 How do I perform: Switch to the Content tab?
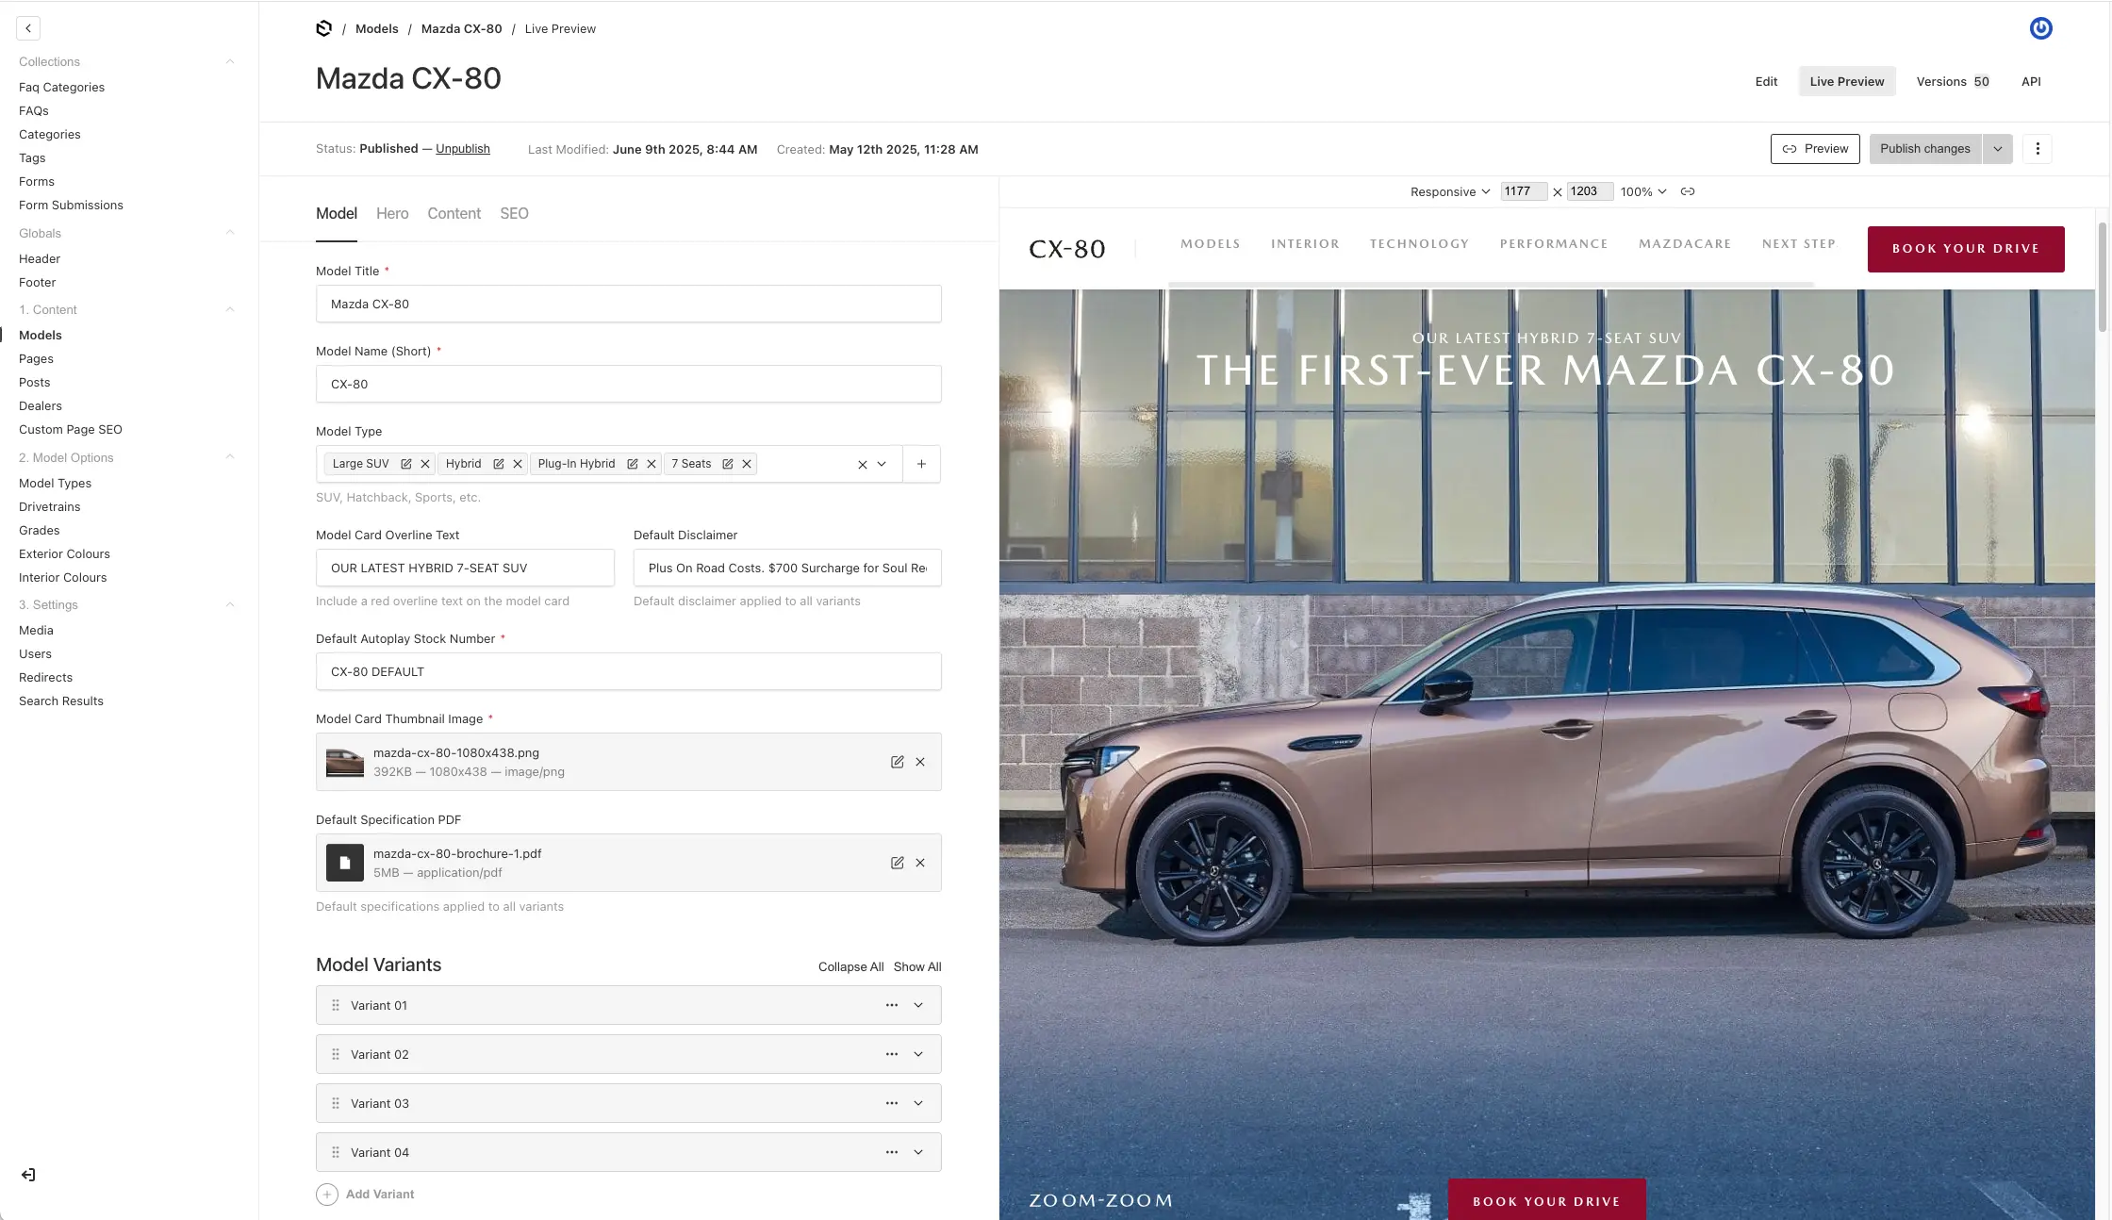click(x=454, y=213)
